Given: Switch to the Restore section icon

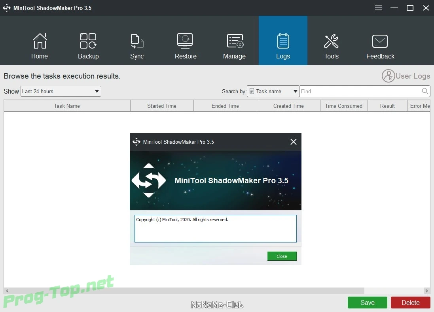Looking at the screenshot, I should [x=185, y=41].
